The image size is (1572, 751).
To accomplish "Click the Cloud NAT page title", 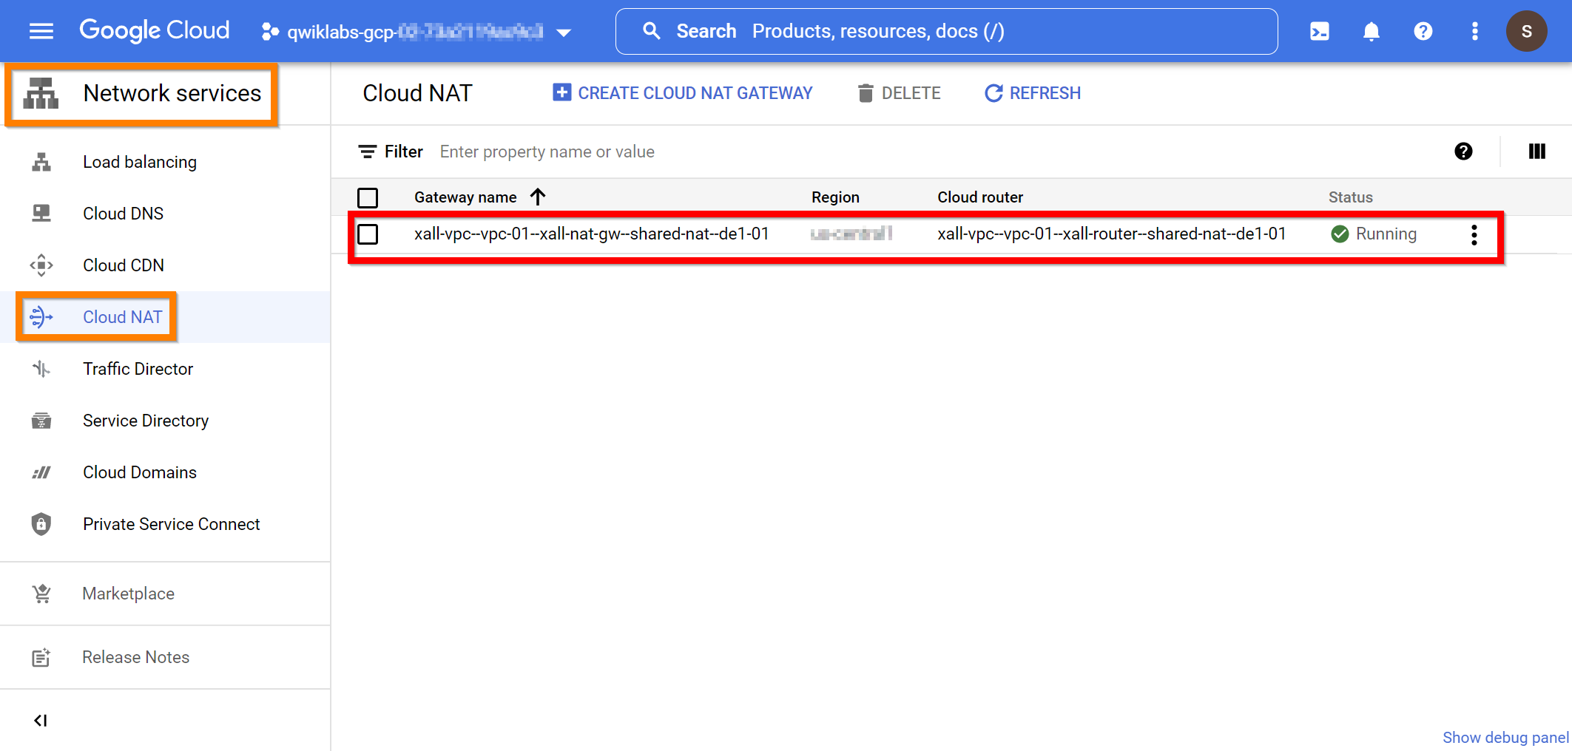I will [x=417, y=93].
